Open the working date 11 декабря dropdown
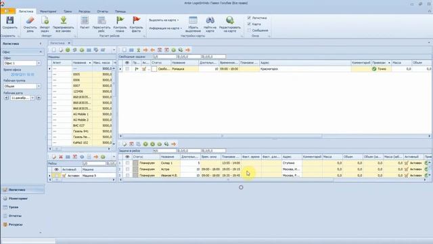This screenshot has height=244, width=433. pos(32,98)
